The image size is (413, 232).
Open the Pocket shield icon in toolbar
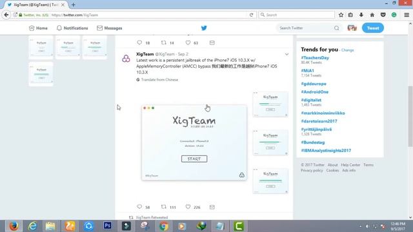point(383,15)
